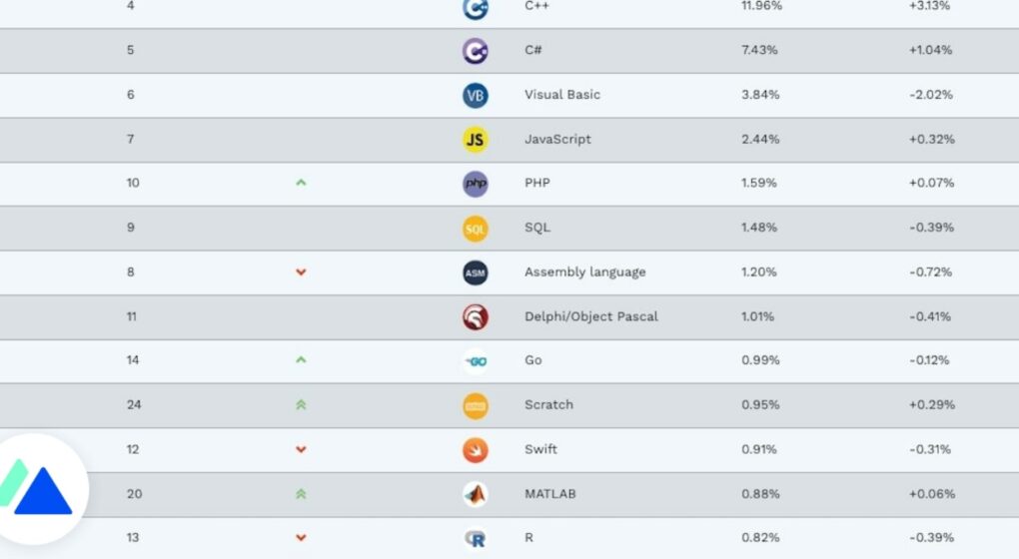Open the Delphi/Object Pascal language name
The width and height of the screenshot is (1019, 559).
pos(590,316)
